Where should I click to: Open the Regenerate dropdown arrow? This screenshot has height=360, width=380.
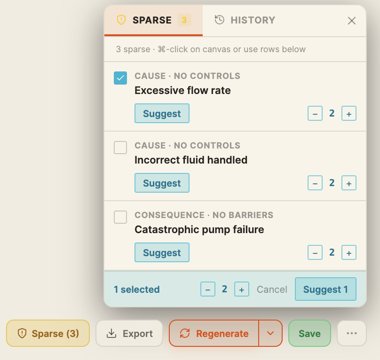click(x=270, y=333)
